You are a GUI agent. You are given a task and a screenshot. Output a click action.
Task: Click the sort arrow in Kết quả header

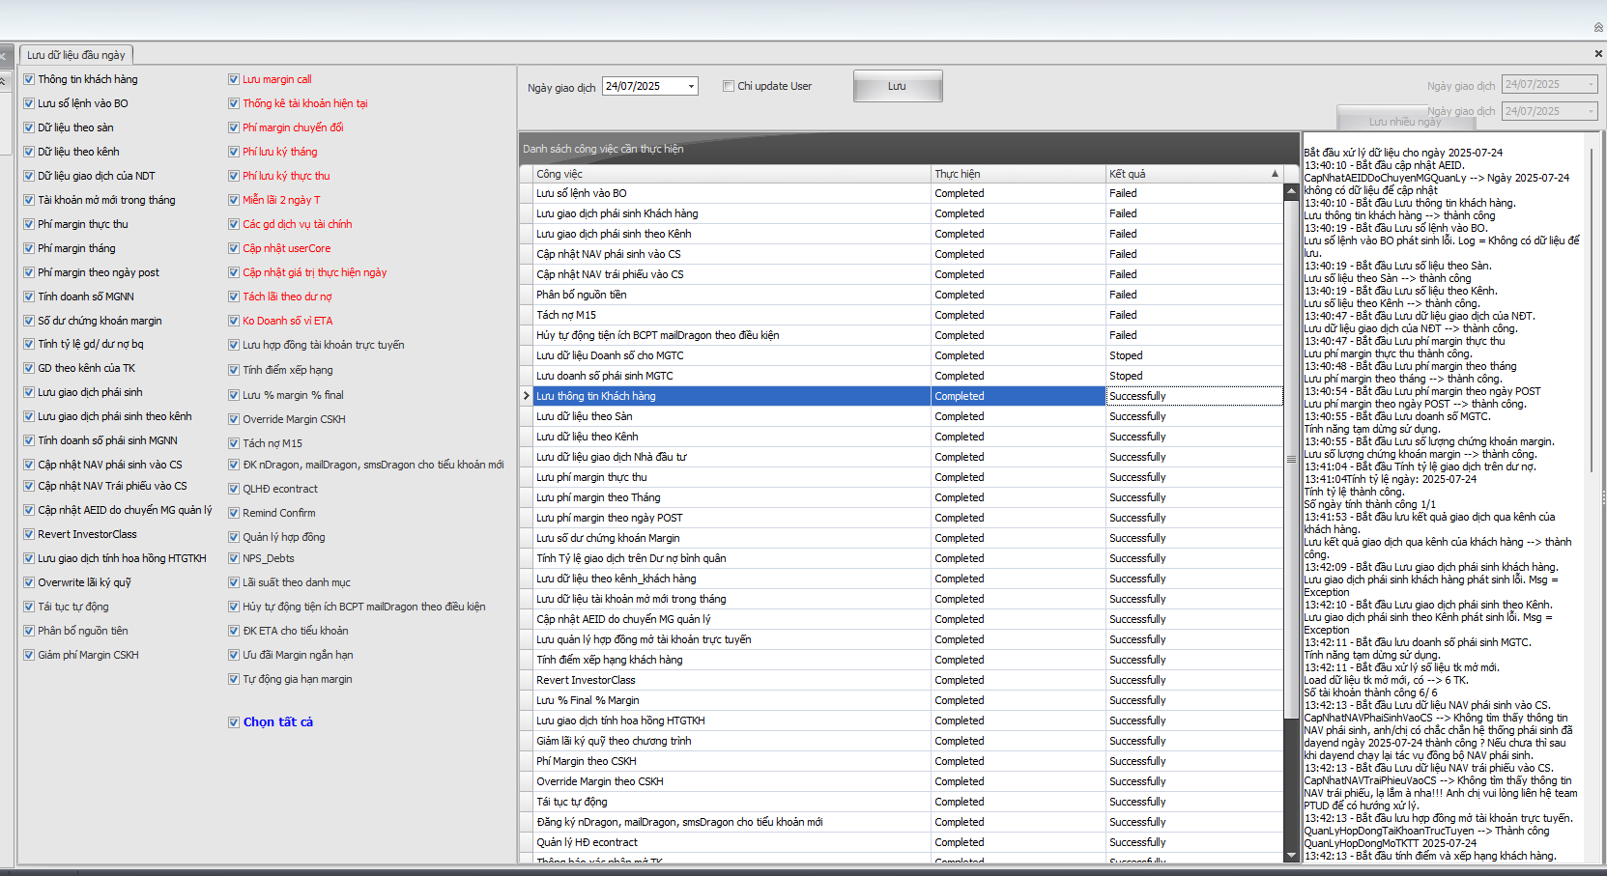click(1275, 174)
